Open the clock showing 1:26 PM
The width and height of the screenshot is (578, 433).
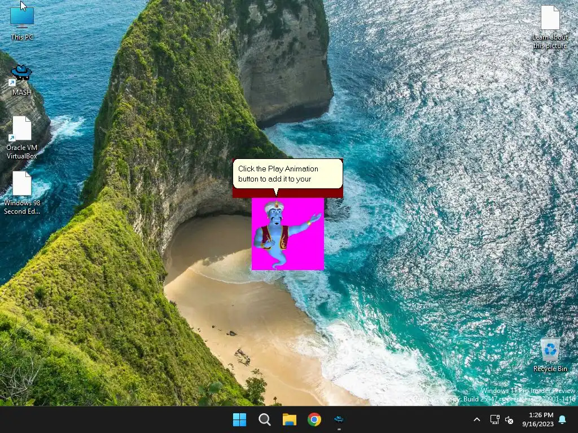tap(538, 419)
